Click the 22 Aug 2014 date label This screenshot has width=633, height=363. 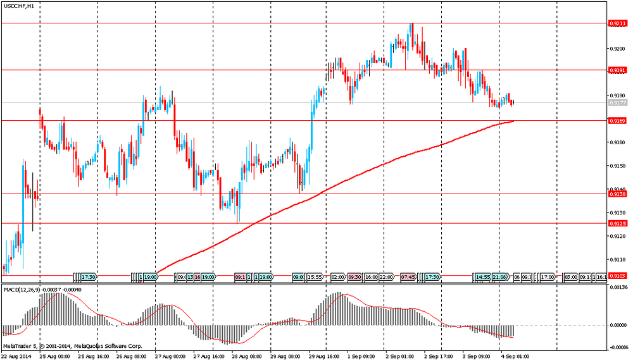tap(16, 357)
